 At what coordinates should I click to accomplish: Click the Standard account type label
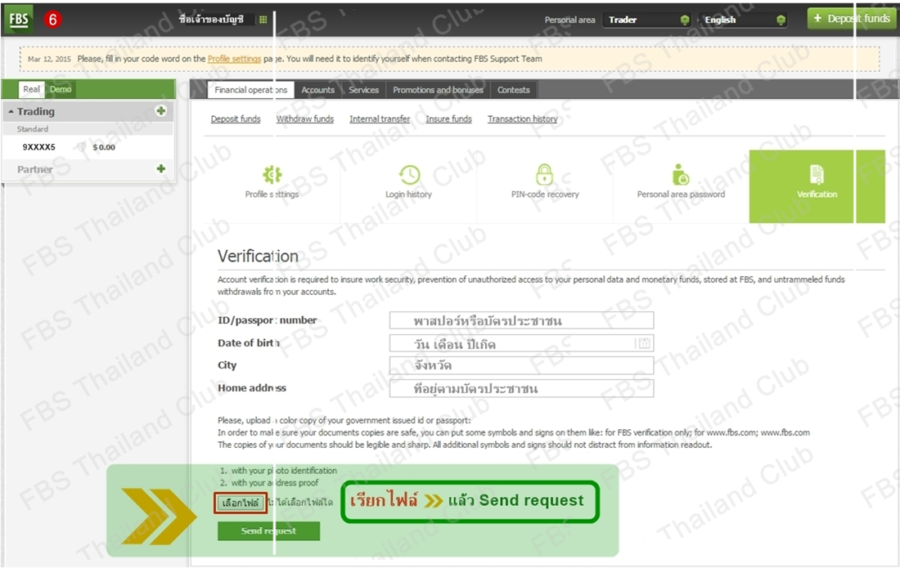click(x=33, y=129)
